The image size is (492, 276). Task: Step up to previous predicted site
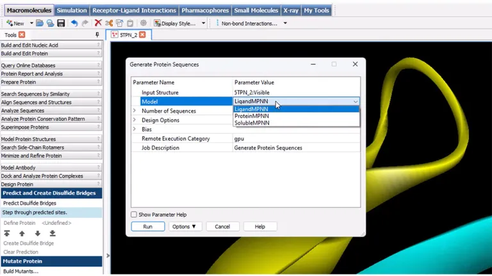(22, 233)
